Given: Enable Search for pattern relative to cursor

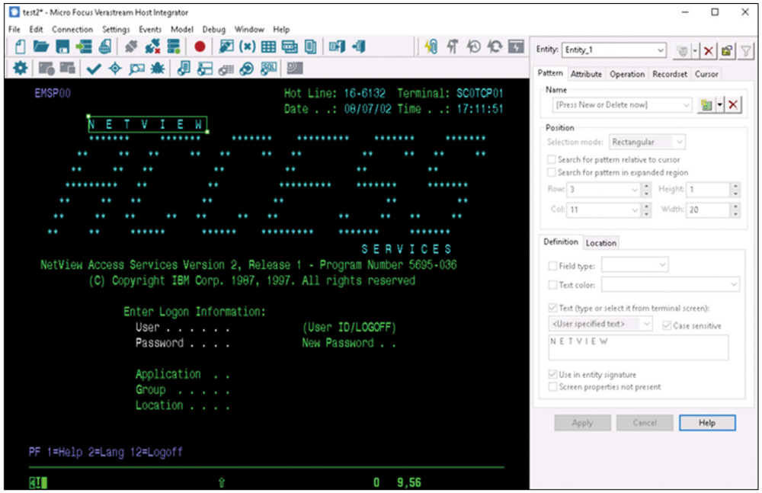Looking at the screenshot, I should tap(552, 159).
